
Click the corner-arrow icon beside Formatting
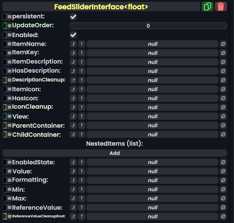[x=73, y=180]
